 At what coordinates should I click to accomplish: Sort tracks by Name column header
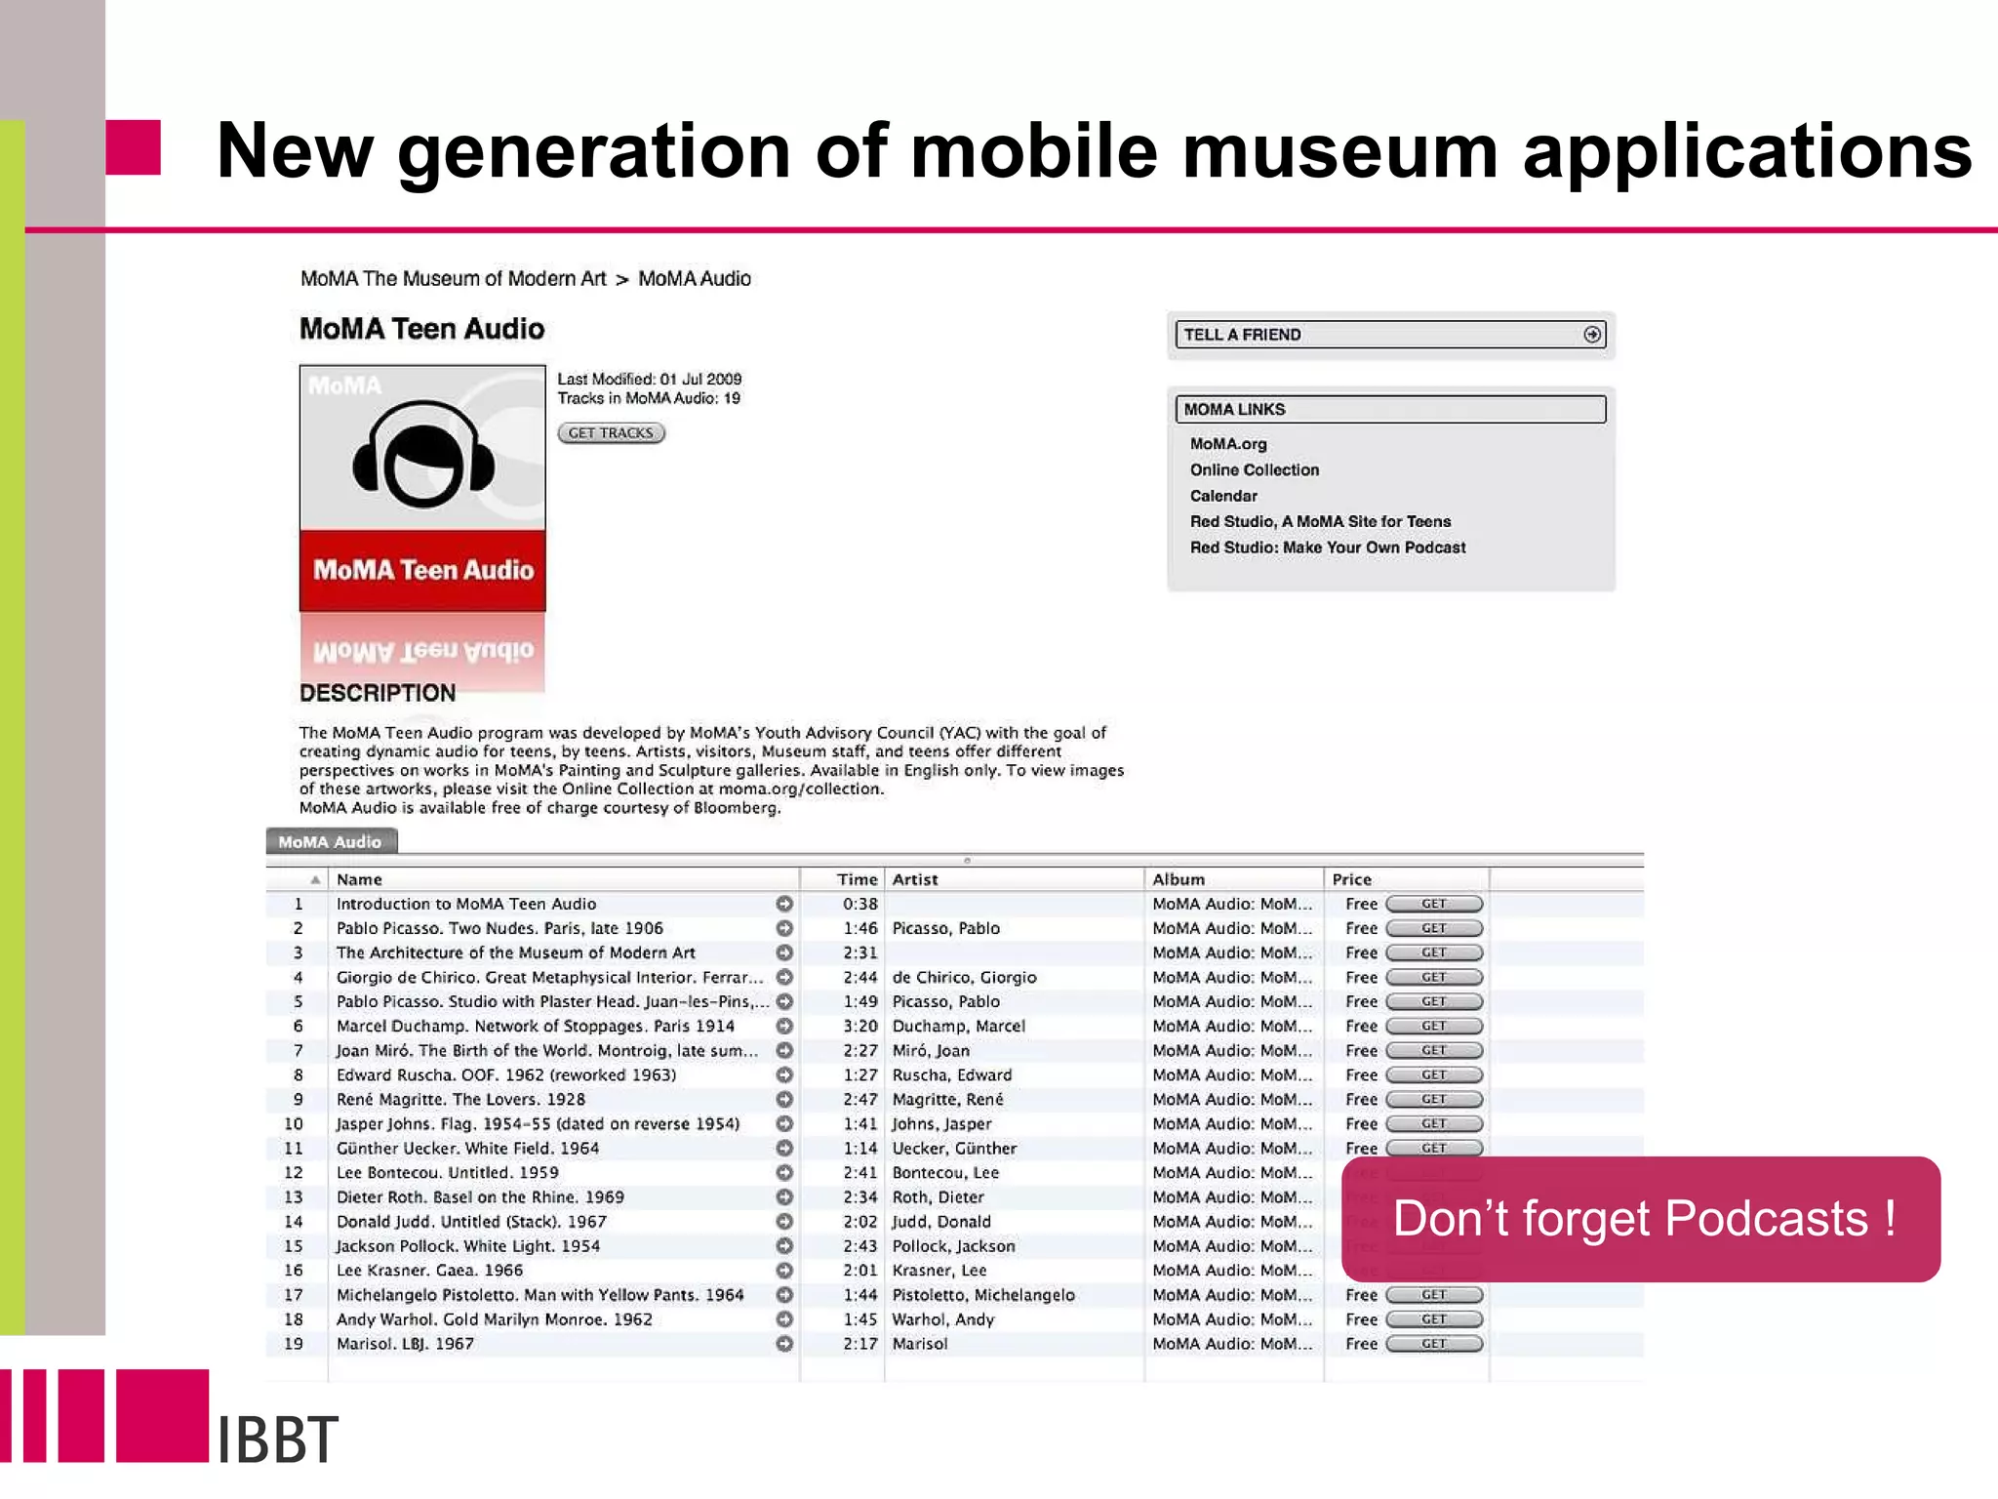point(564,879)
